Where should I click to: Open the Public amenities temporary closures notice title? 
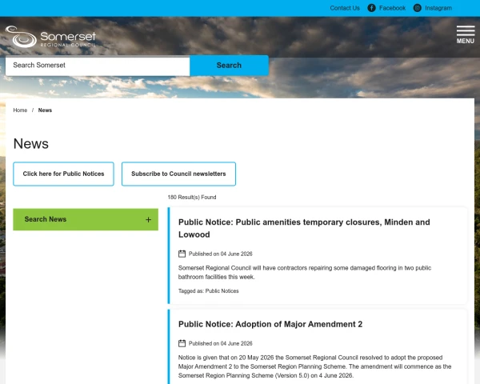(304, 228)
